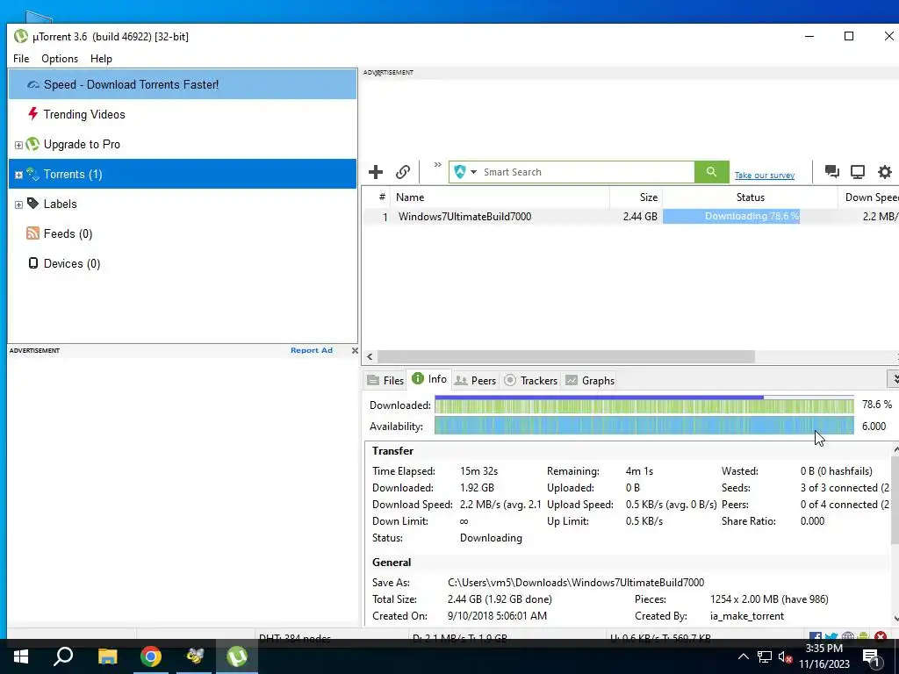Click the Devices phone icon

click(x=33, y=263)
